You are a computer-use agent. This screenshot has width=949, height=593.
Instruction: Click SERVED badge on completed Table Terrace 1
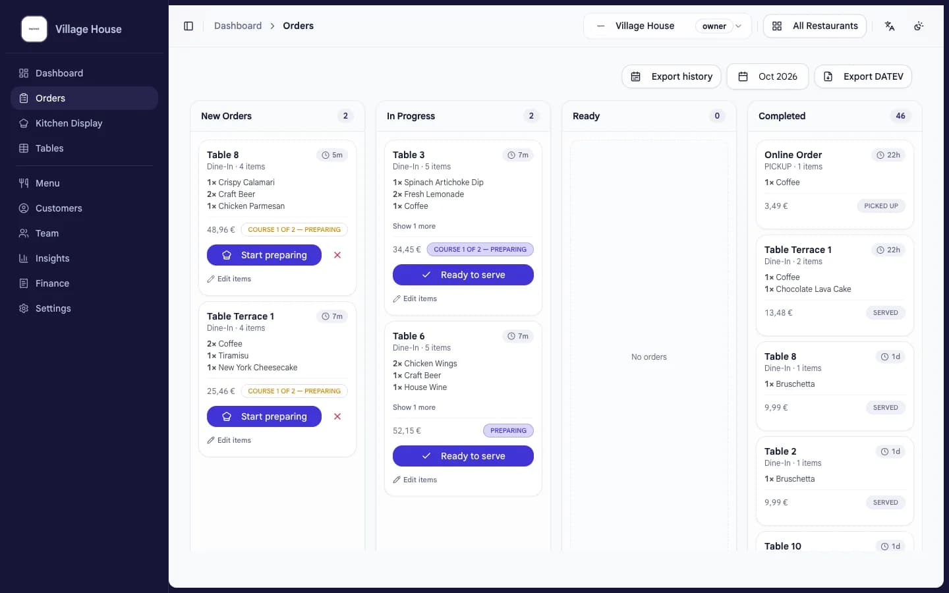click(885, 313)
